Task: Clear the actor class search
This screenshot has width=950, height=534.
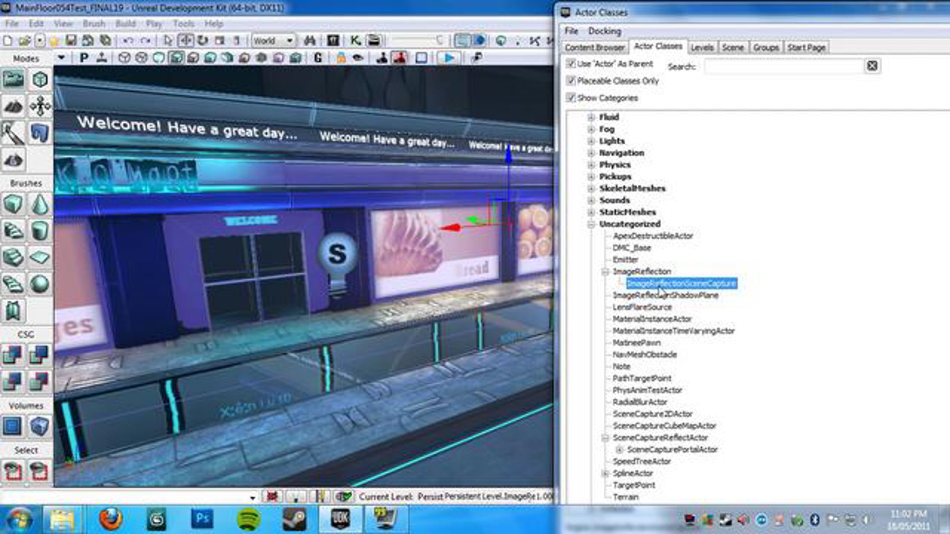Action: 872,66
